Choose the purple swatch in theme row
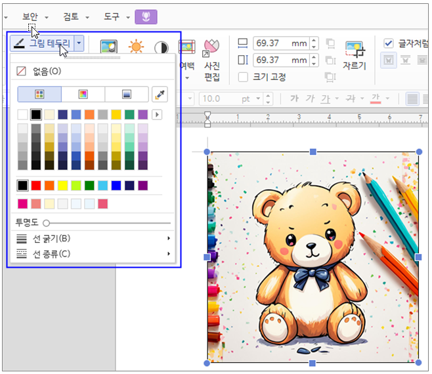432x374 pixels. pyautogui.click(x=142, y=115)
